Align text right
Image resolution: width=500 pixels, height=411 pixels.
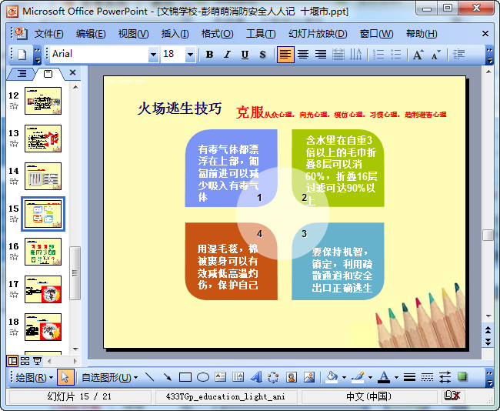point(321,55)
